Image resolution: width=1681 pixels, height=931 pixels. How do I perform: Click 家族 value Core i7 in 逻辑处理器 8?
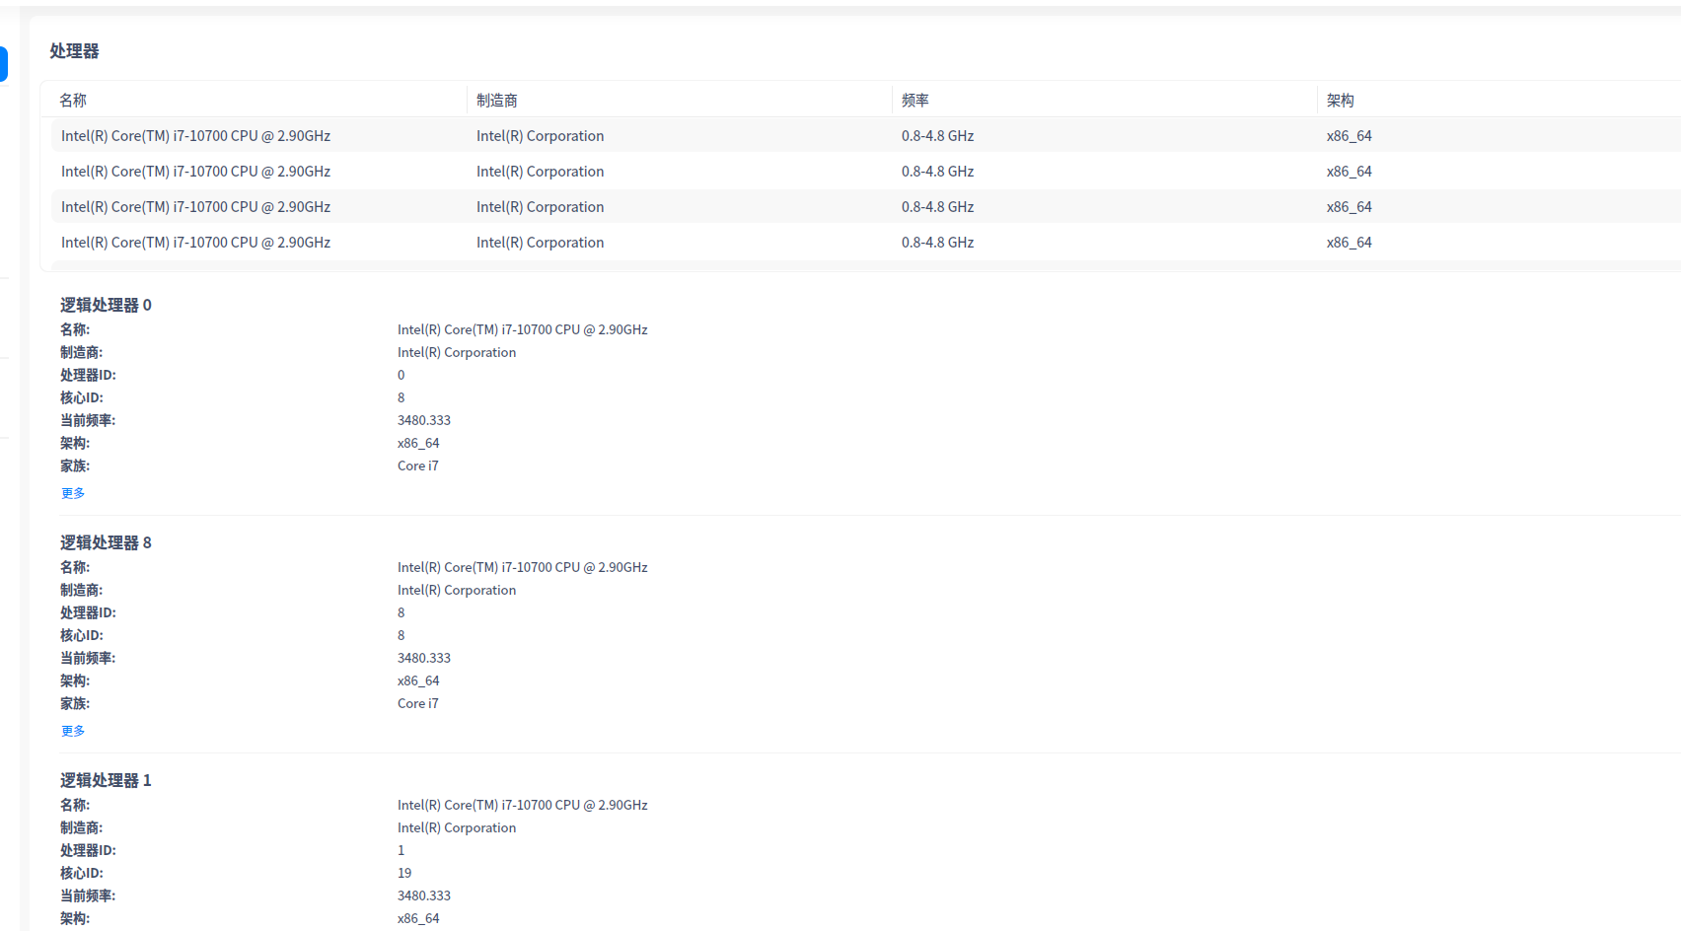tap(418, 703)
